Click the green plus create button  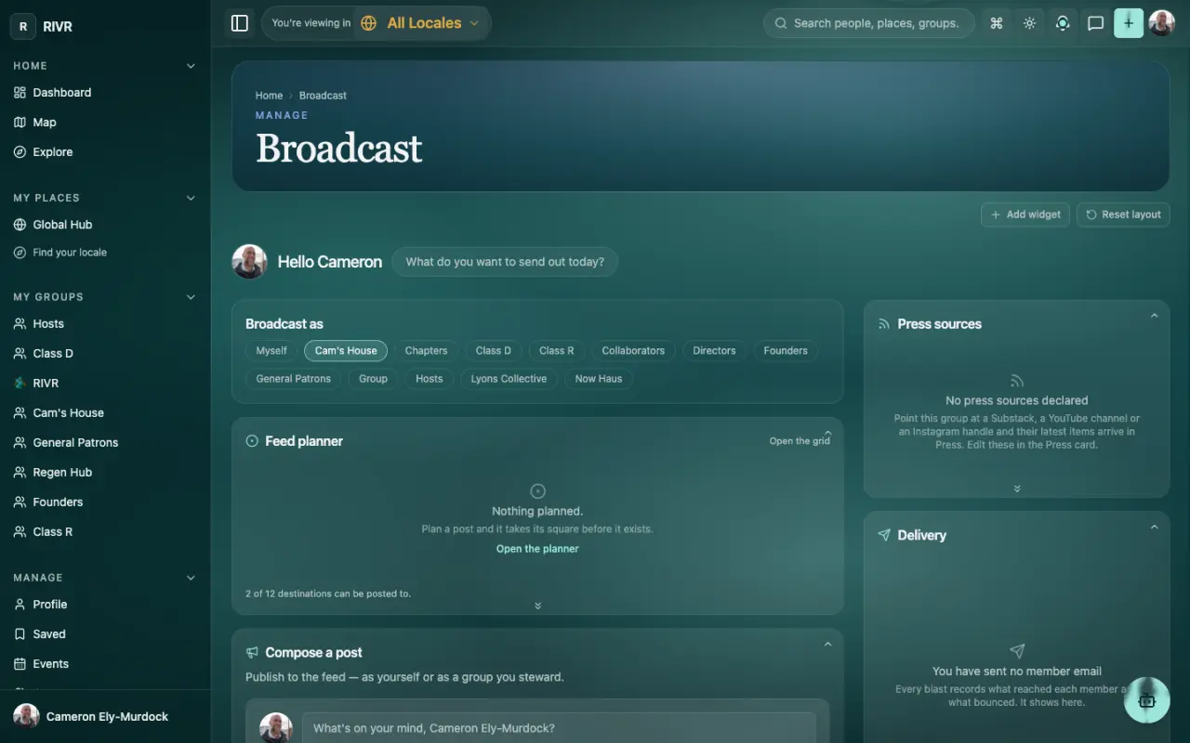(x=1129, y=23)
